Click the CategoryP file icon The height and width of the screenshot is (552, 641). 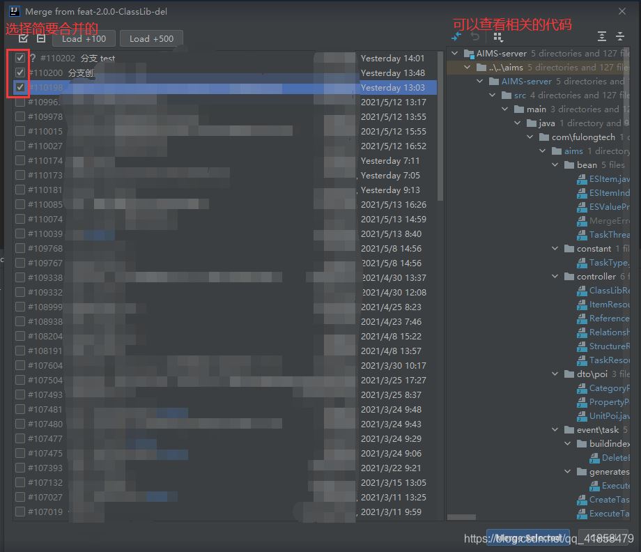582,388
